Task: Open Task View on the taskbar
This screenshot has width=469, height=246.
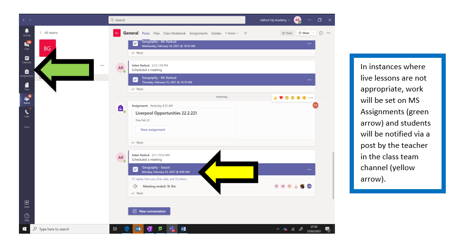Action: pyautogui.click(x=115, y=229)
